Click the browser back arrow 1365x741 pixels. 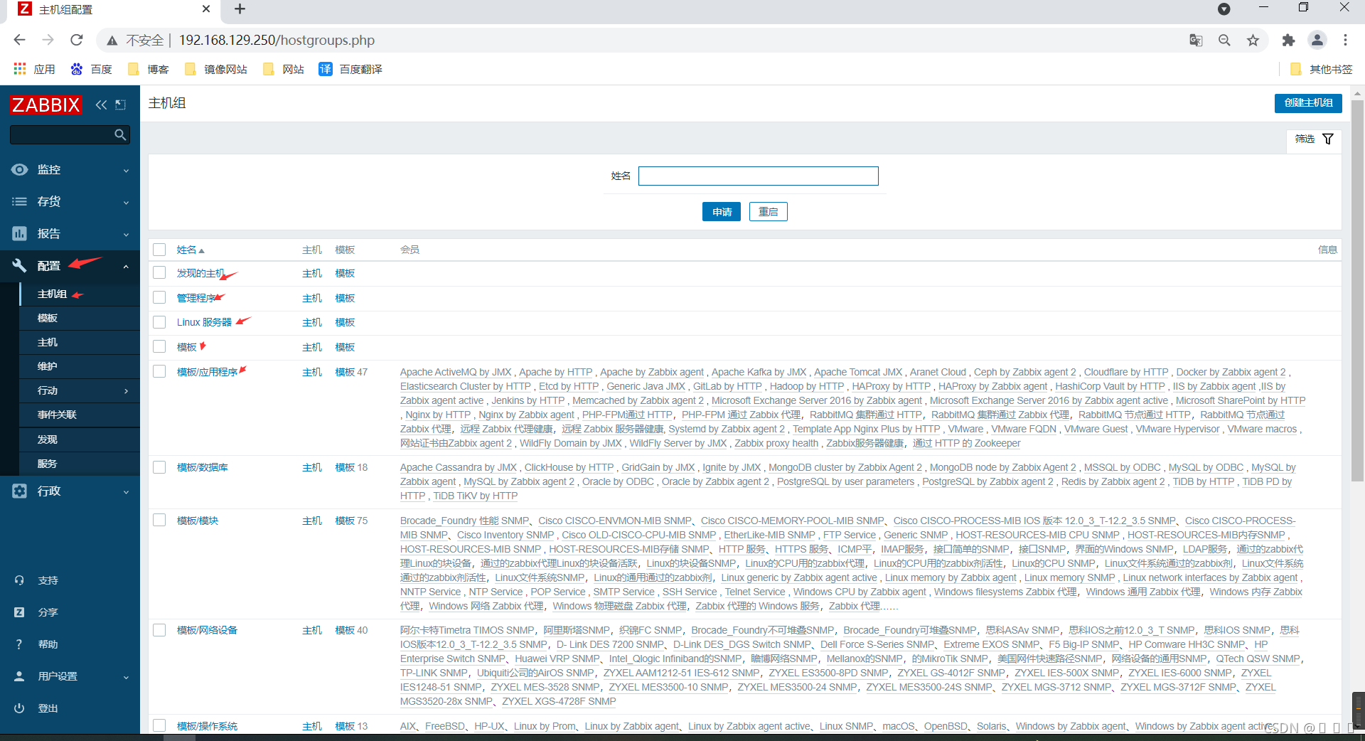coord(19,41)
